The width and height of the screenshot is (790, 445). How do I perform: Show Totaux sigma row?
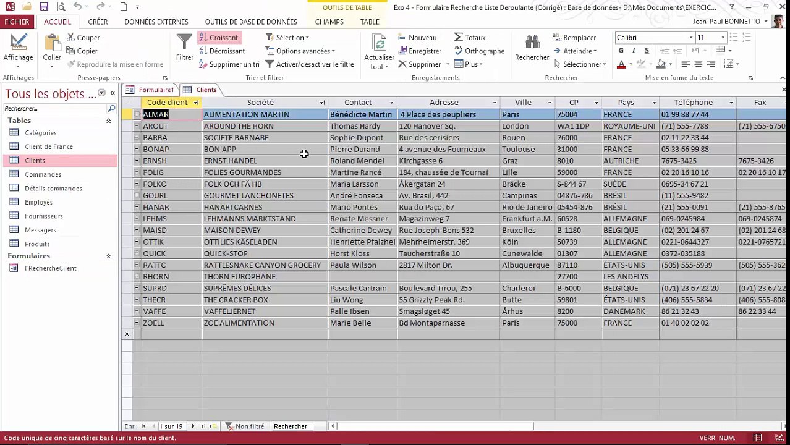(470, 38)
